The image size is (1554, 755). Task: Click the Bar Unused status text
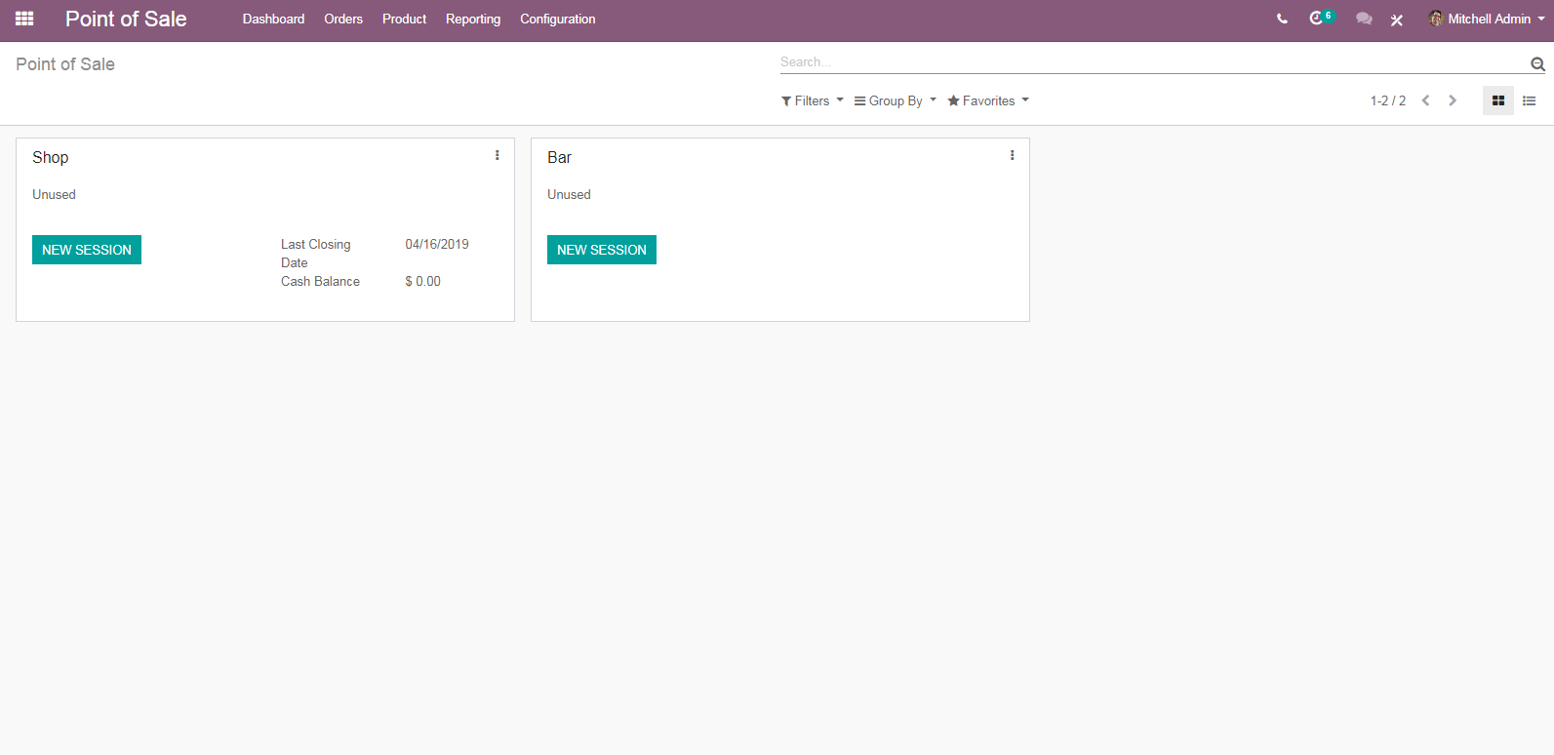coord(569,194)
